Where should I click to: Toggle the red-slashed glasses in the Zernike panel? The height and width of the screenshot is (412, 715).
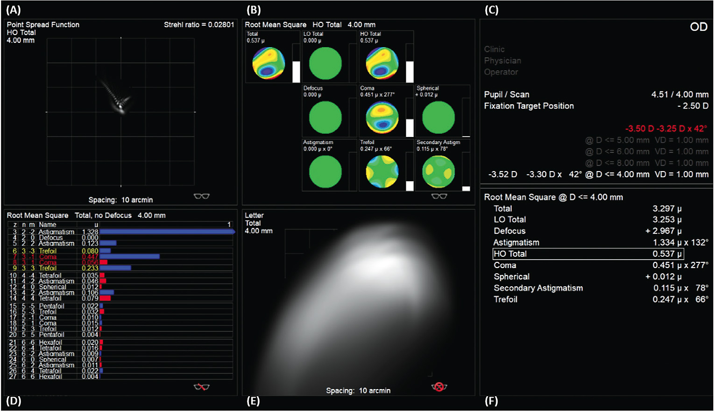[x=201, y=387]
